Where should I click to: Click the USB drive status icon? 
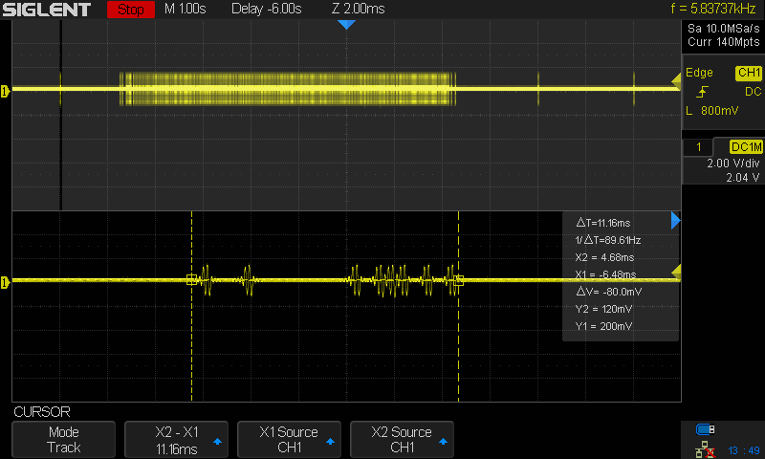tap(705, 429)
